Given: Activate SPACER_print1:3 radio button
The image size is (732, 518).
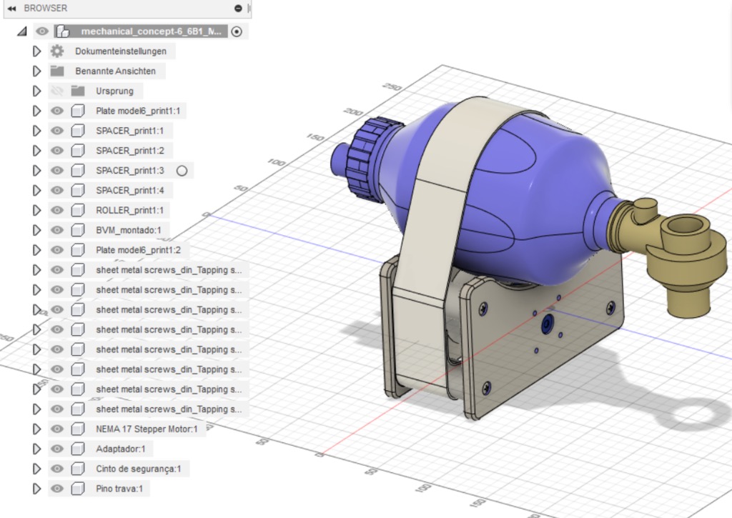Looking at the screenshot, I should [x=182, y=171].
